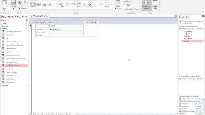Open theme Colors dropdown
This screenshot has height=115, width=205.
23,3
